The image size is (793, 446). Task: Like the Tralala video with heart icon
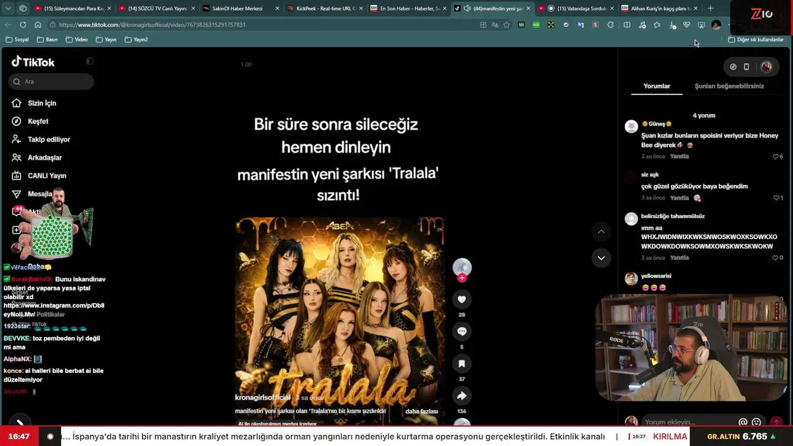click(462, 300)
